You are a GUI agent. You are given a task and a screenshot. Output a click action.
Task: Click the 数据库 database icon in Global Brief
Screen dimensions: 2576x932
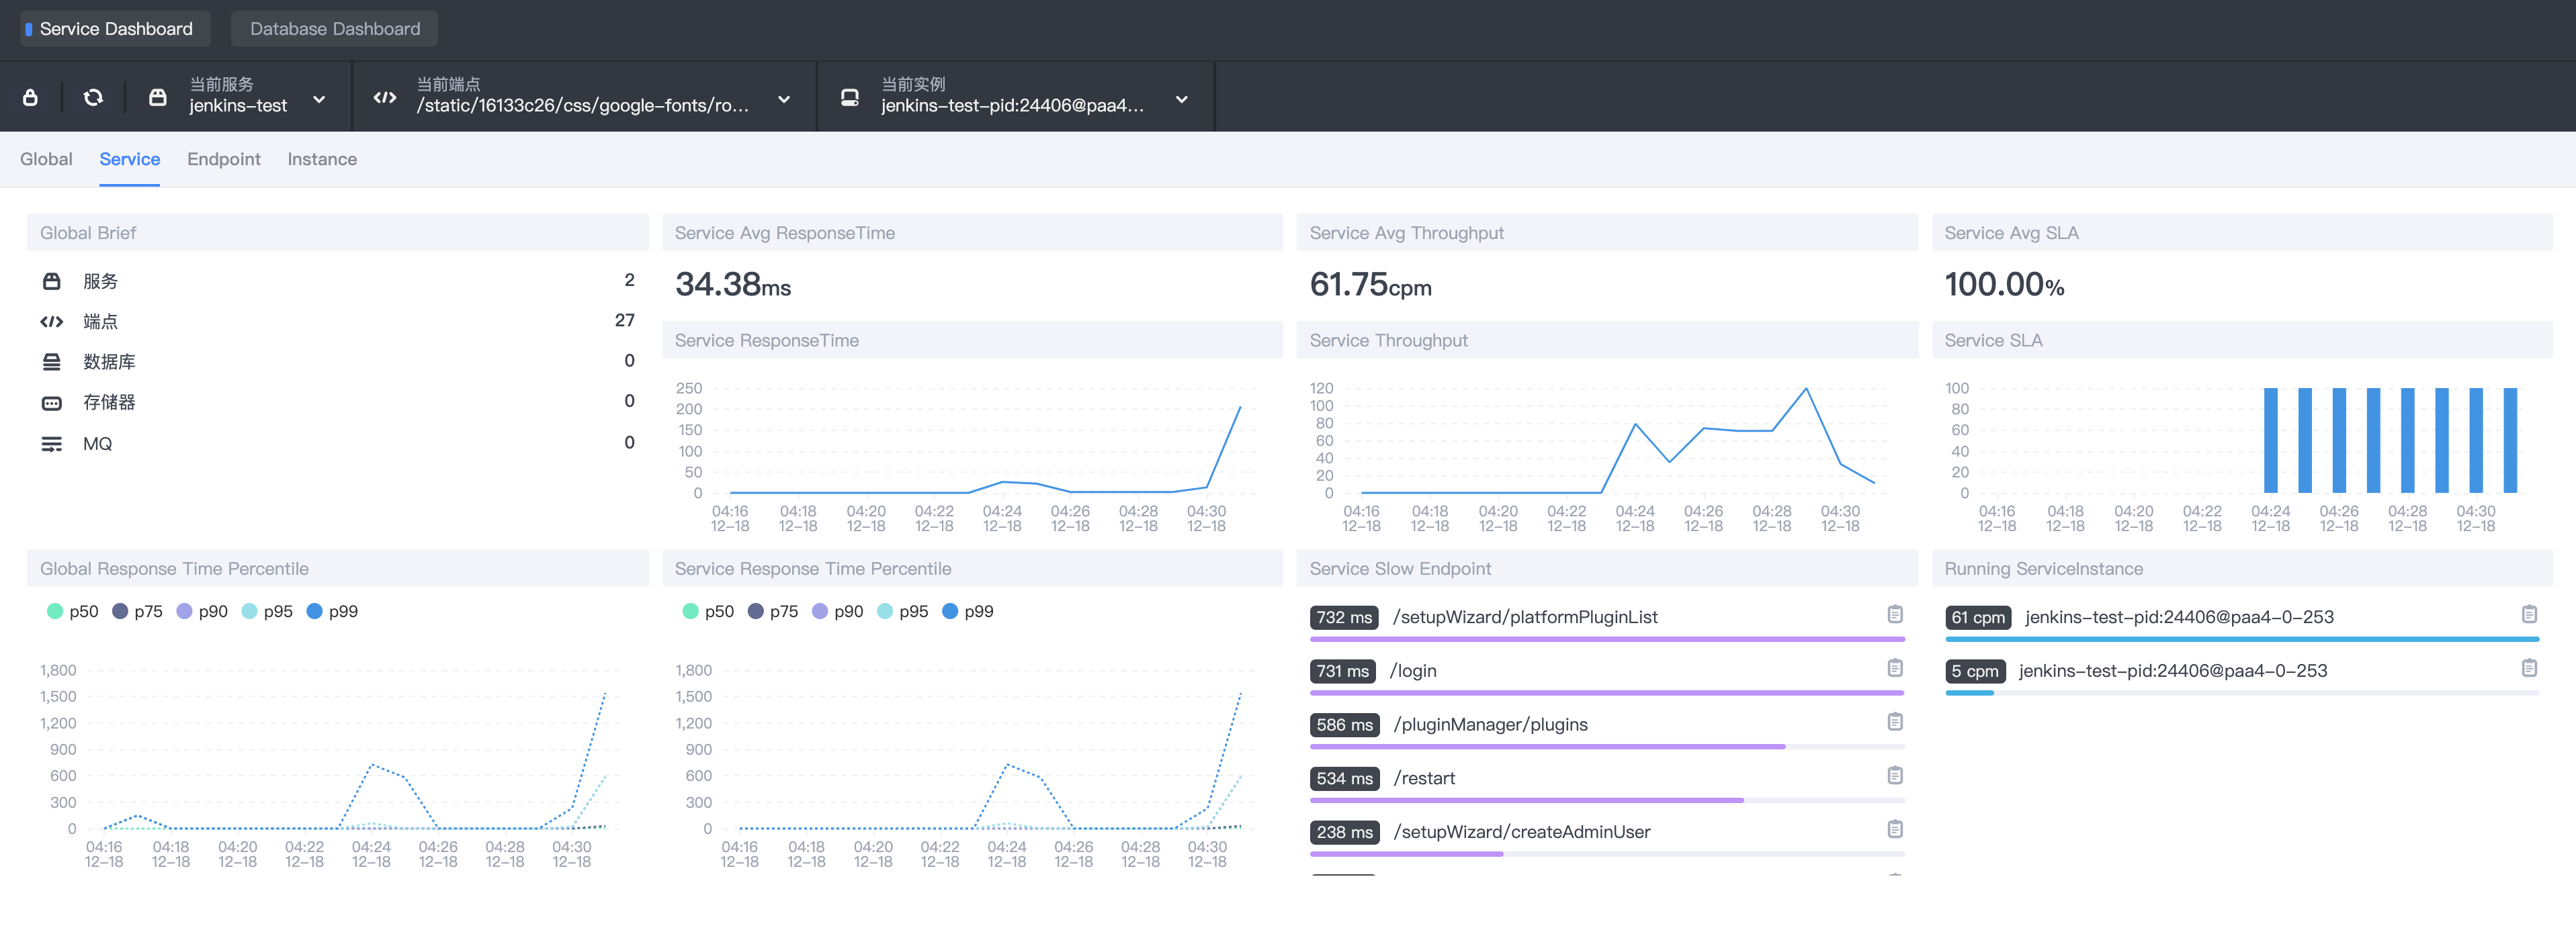click(51, 362)
